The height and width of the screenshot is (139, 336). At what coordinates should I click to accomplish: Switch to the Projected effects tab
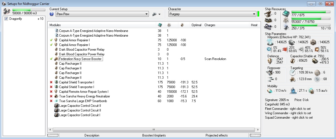217,135
